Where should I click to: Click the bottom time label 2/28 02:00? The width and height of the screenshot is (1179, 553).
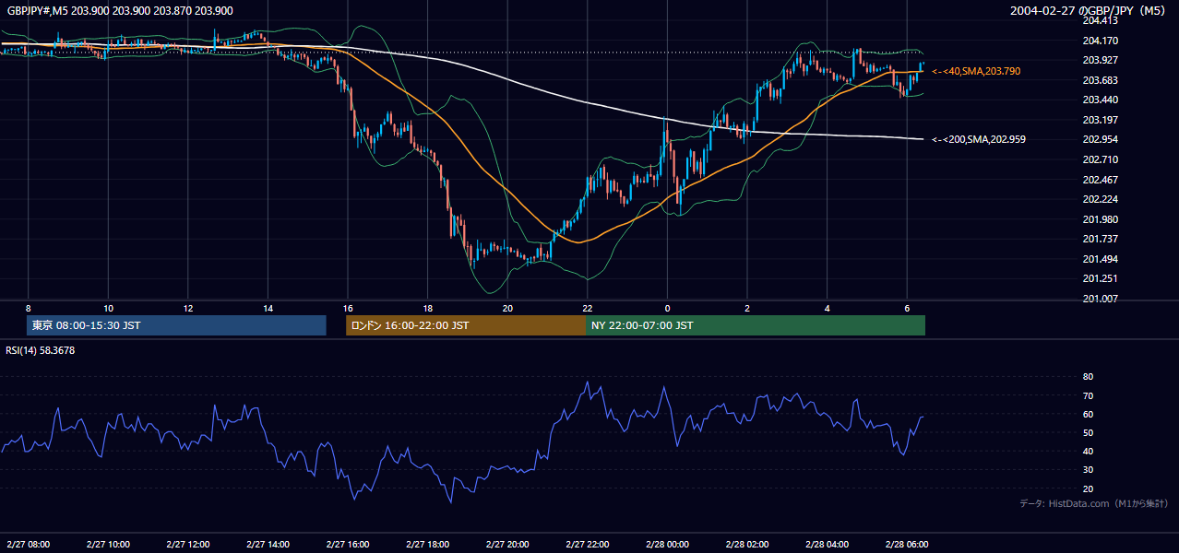(746, 544)
